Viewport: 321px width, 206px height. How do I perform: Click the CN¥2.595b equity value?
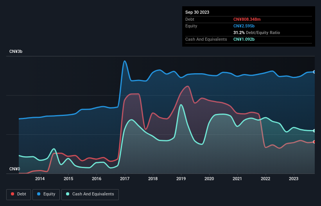click(244, 26)
